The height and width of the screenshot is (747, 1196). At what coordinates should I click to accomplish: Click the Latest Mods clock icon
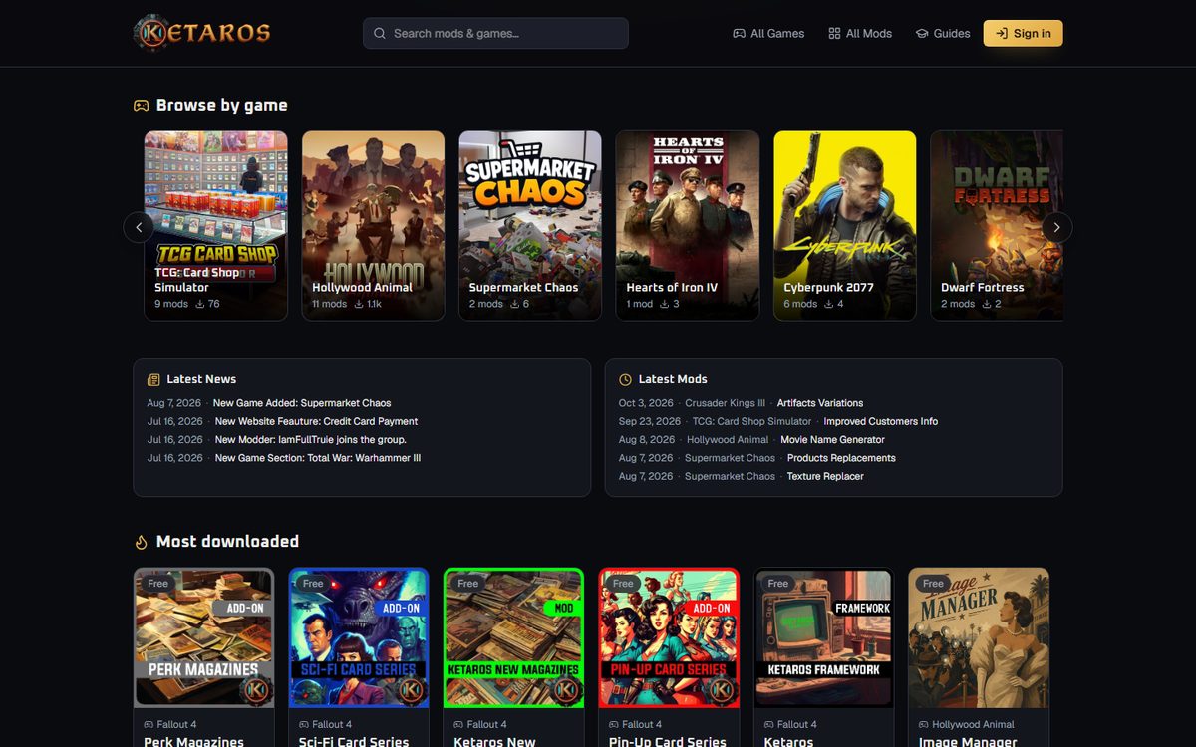(625, 379)
